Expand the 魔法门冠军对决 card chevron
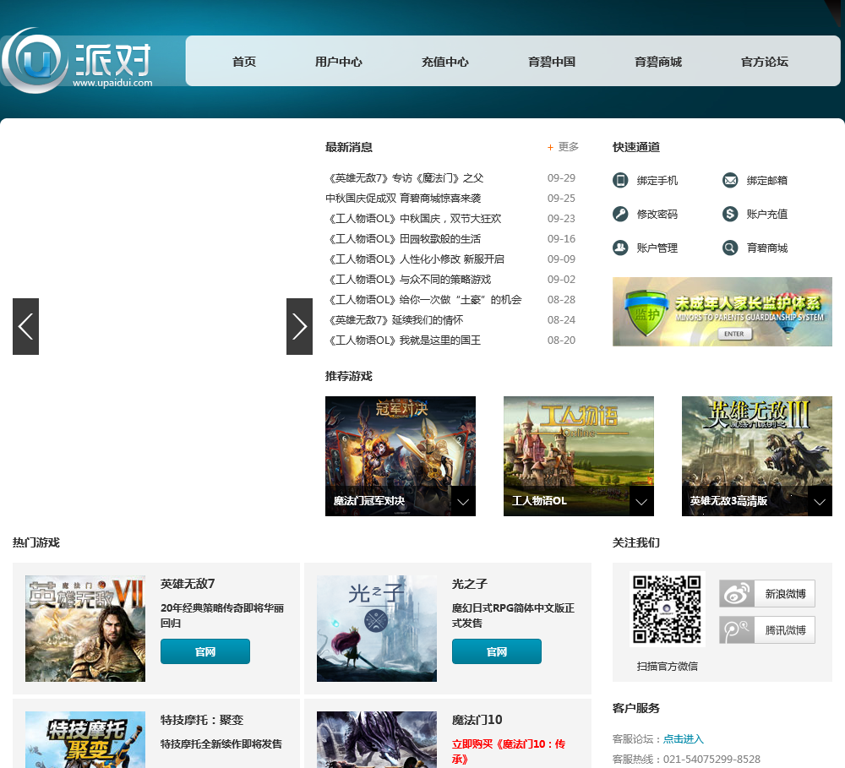The height and width of the screenshot is (768, 845). [x=463, y=501]
